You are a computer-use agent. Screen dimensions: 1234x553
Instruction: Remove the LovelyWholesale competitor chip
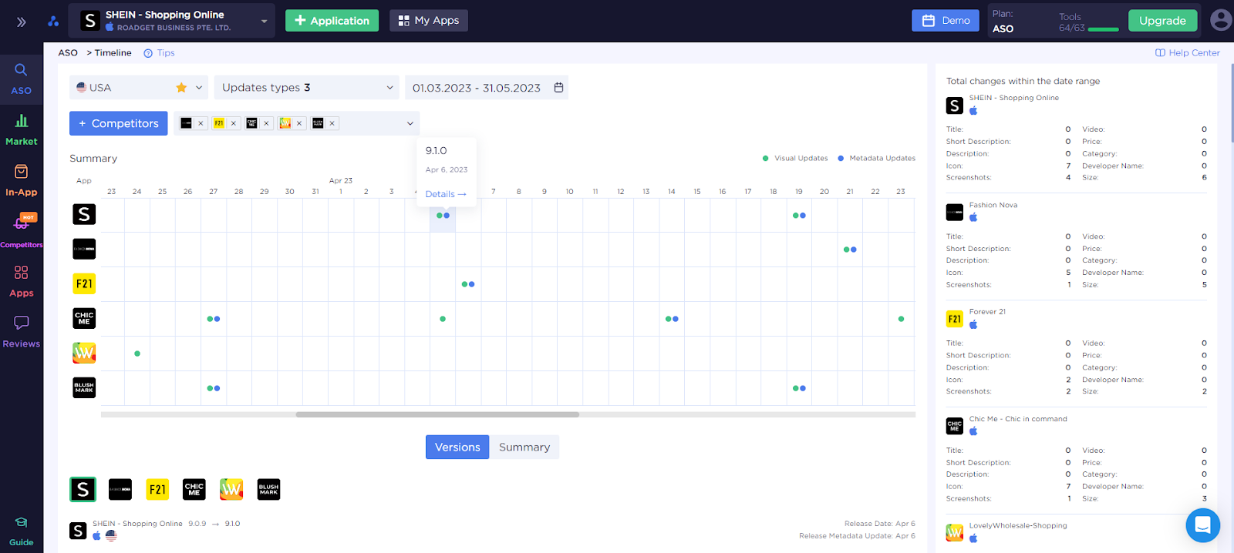click(x=299, y=123)
